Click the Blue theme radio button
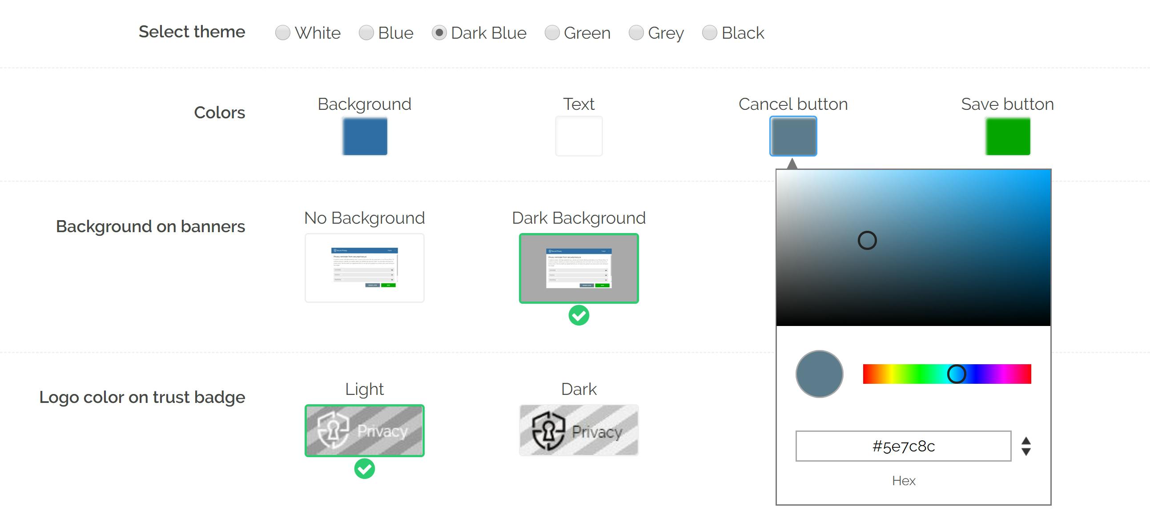The image size is (1150, 531). pos(365,33)
